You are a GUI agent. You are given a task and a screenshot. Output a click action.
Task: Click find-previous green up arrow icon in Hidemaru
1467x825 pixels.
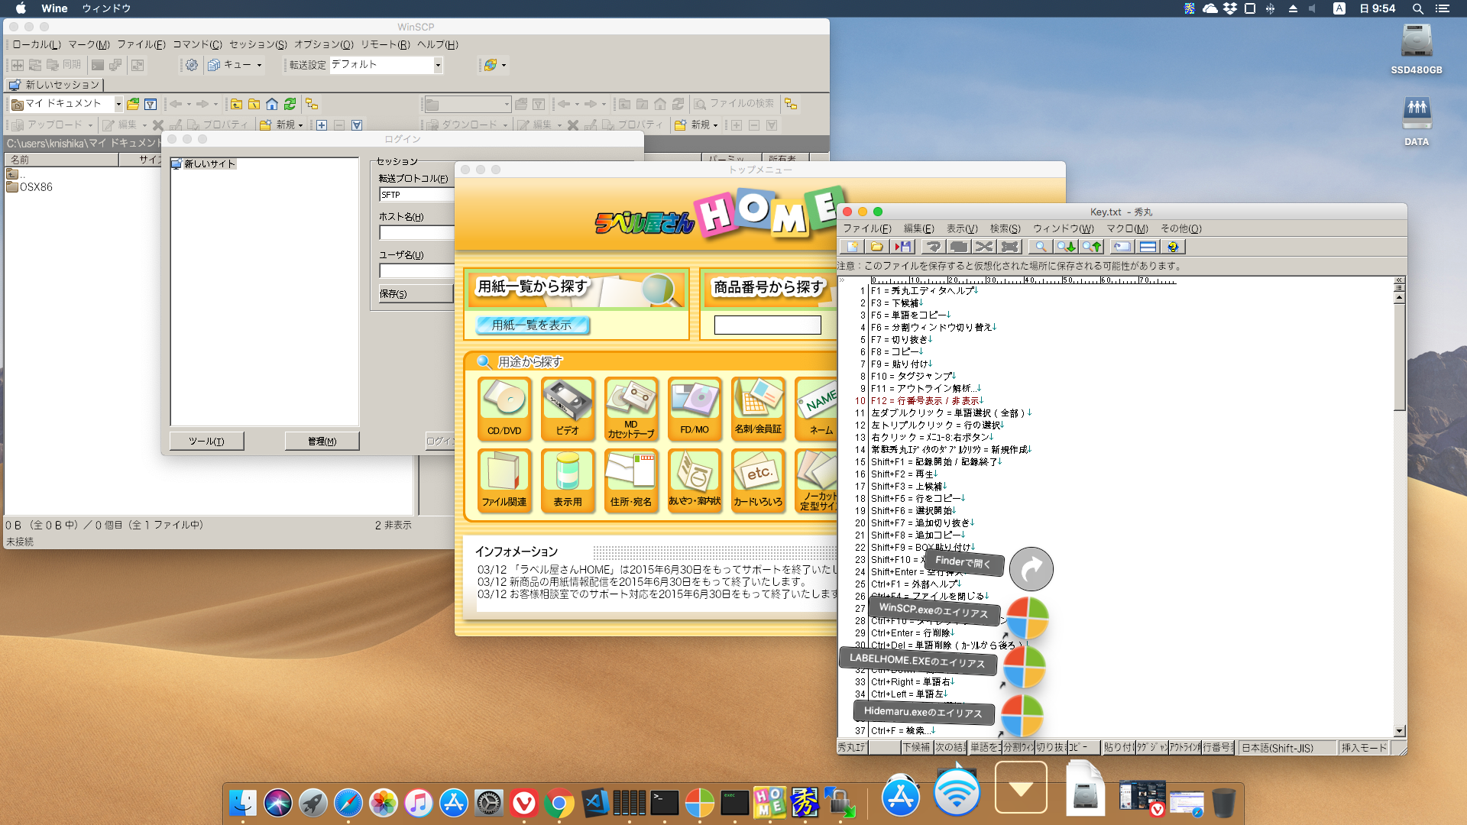(x=1092, y=247)
